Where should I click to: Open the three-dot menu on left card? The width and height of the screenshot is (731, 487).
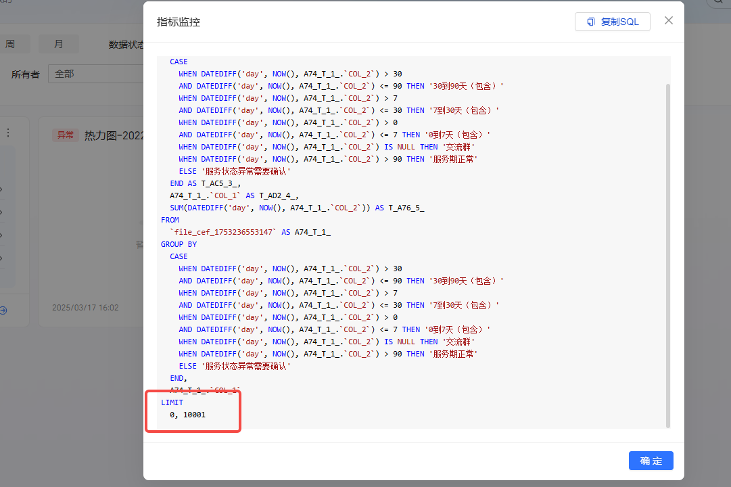[x=8, y=133]
